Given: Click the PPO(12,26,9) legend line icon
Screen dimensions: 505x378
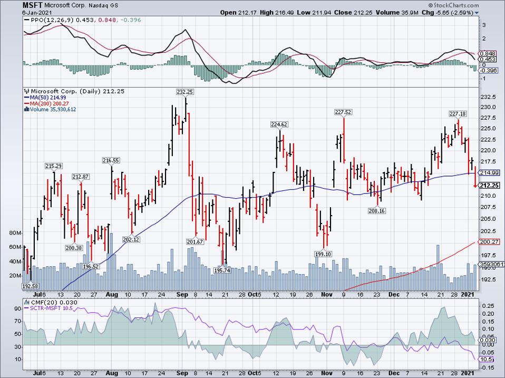Looking at the screenshot, I should [x=26, y=20].
